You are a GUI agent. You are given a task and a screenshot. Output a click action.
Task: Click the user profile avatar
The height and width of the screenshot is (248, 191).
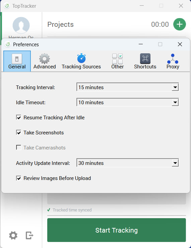(21, 25)
